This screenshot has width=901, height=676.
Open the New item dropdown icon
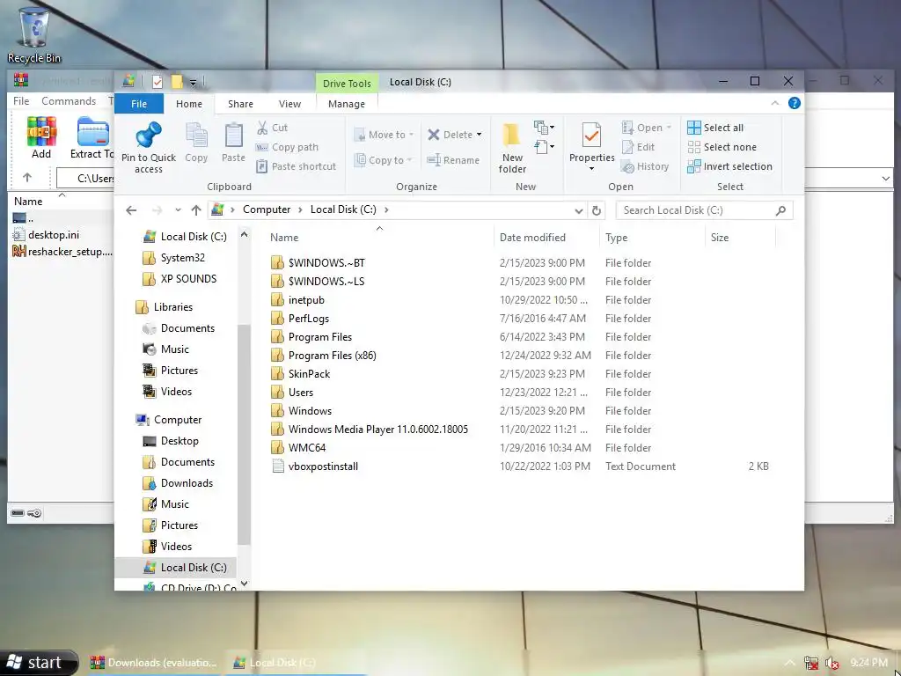coord(544,127)
